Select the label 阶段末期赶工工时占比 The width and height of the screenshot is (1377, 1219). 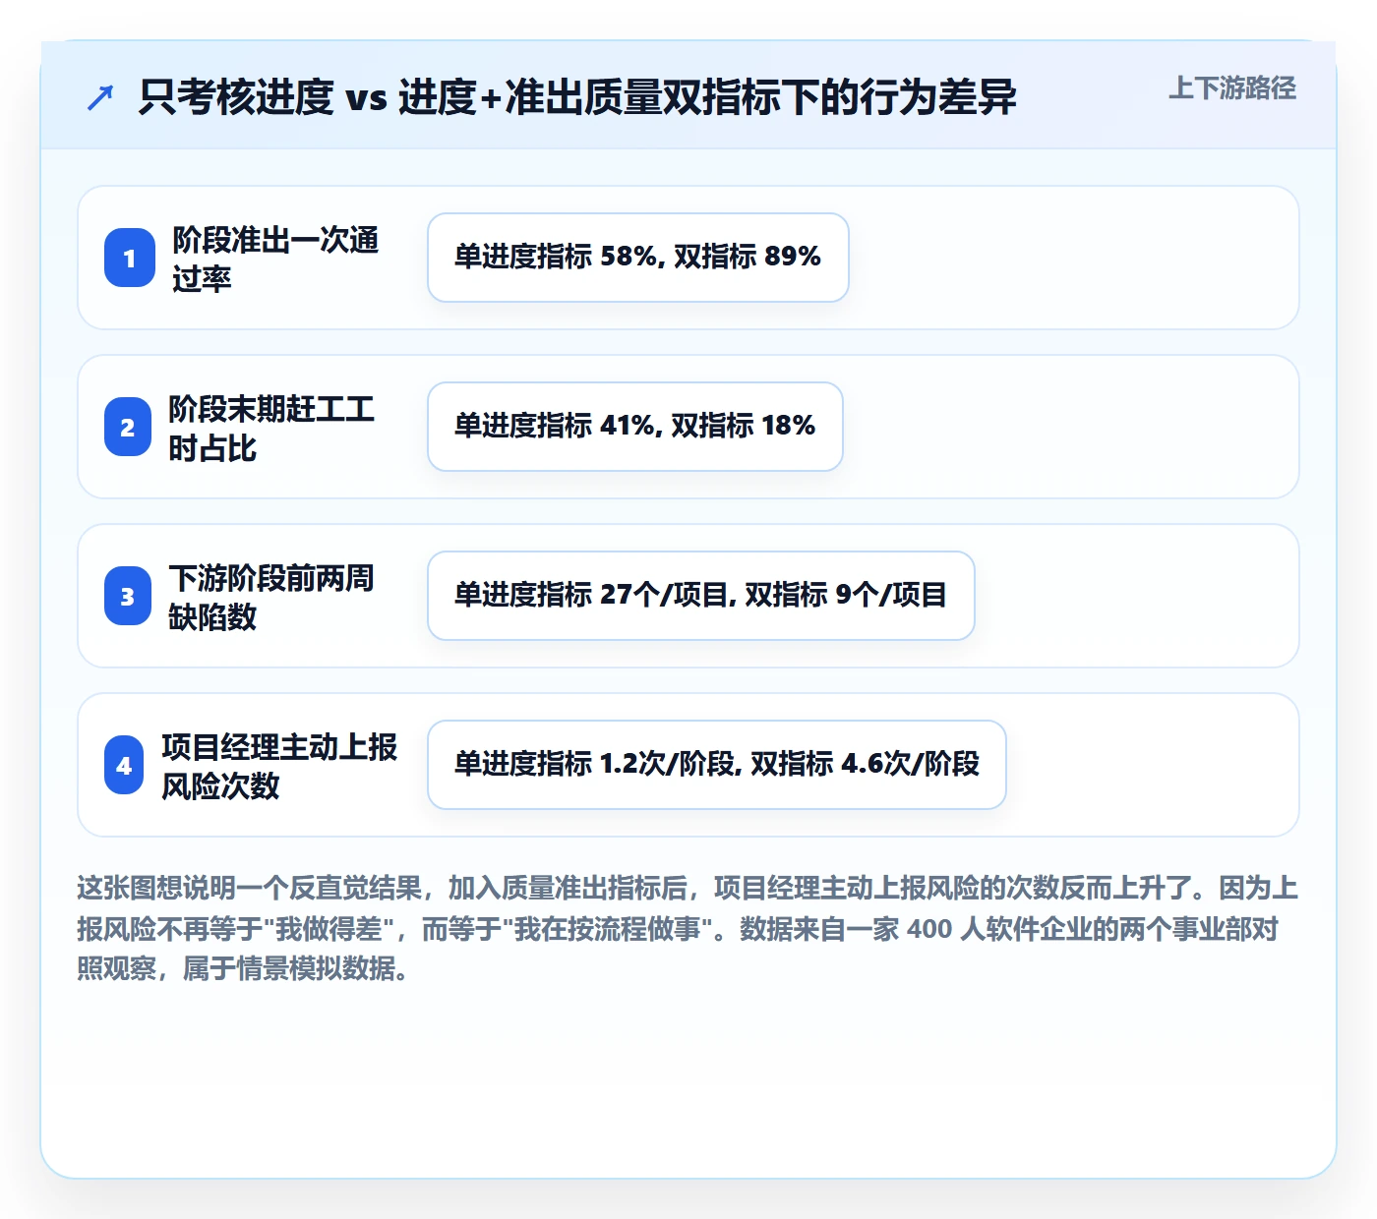click(x=271, y=428)
